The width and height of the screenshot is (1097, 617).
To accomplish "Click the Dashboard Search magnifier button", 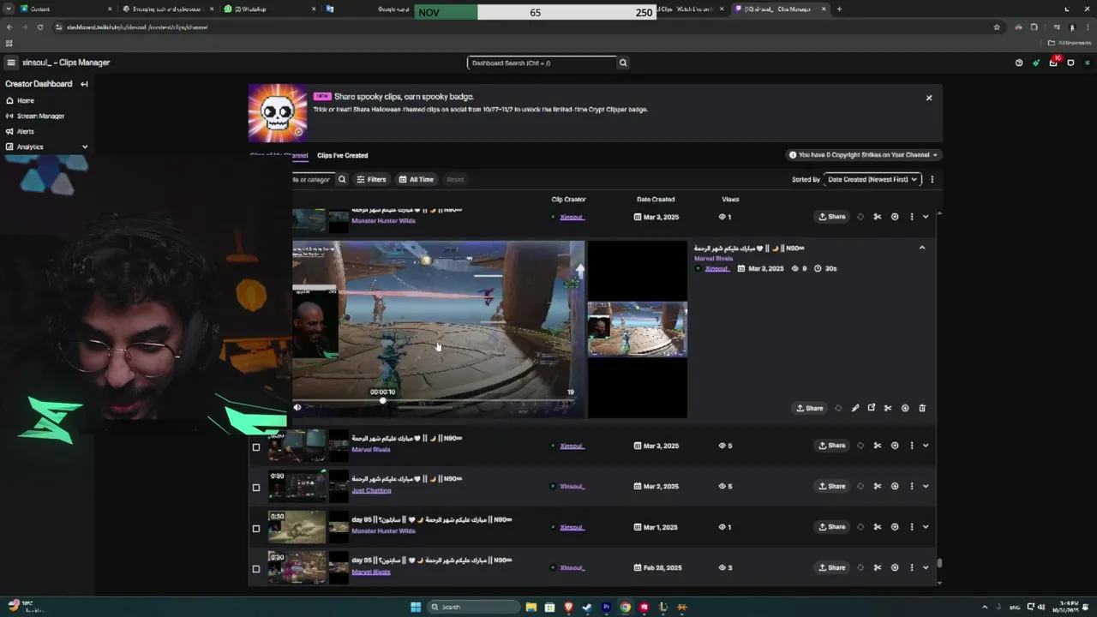I will tap(623, 63).
